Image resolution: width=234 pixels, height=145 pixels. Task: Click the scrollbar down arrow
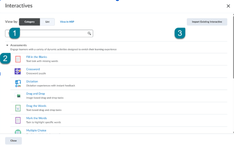click(233, 132)
